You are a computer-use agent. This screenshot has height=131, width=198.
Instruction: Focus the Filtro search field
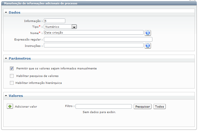[x=104, y=106]
